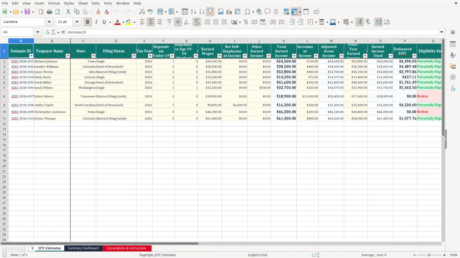This screenshot has height=258, width=460.
Task: Click the Clear Direct Formatting icon
Action: click(x=107, y=12)
